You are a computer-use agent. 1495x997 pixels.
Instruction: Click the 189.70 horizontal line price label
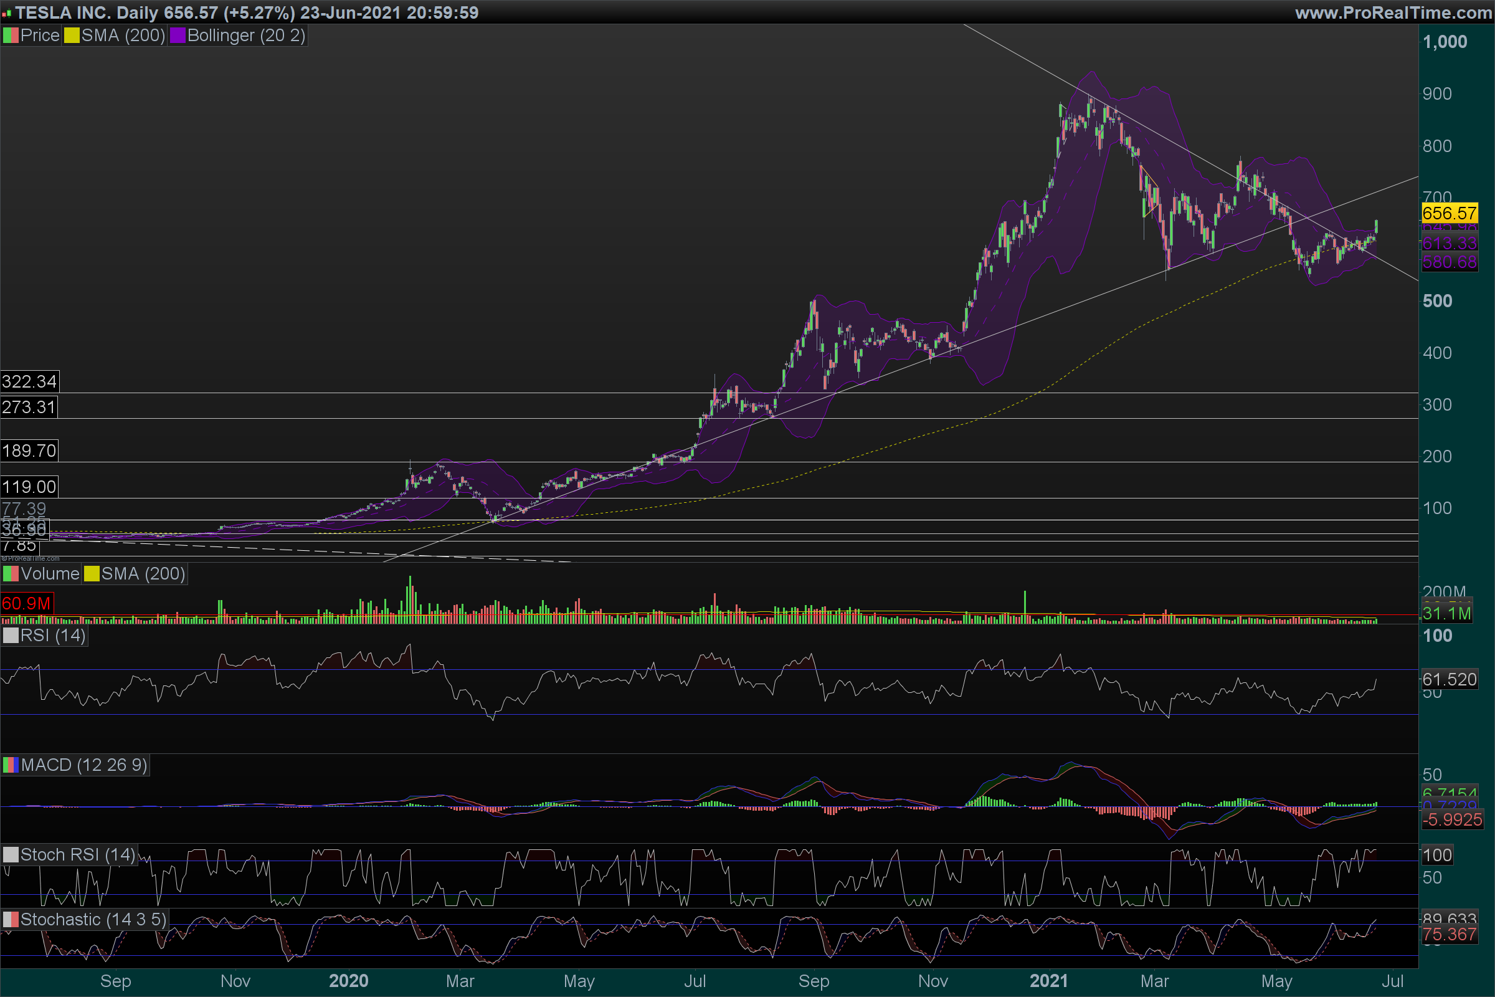29,451
